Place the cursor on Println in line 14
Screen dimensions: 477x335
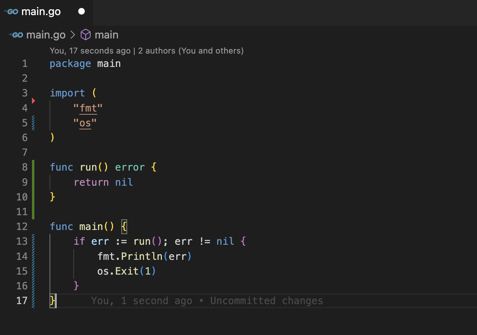[x=141, y=256]
